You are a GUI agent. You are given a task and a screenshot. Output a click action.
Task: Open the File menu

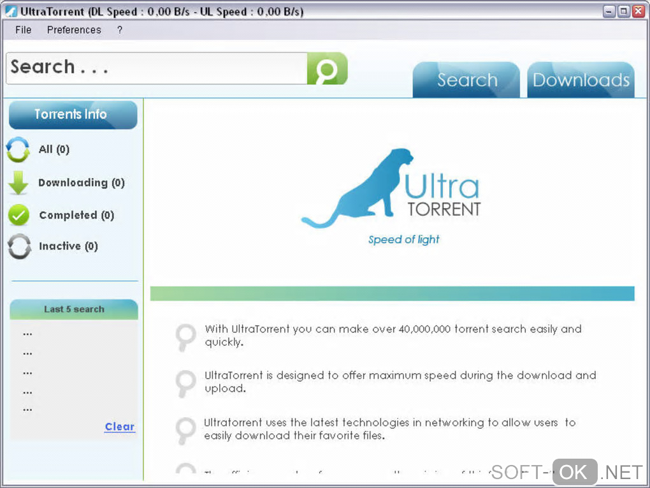tap(23, 30)
